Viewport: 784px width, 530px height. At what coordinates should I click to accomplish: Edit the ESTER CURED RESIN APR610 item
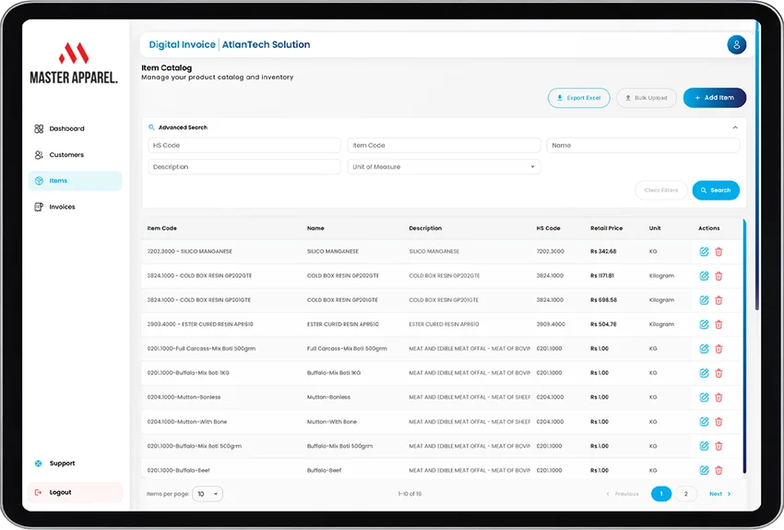click(704, 324)
